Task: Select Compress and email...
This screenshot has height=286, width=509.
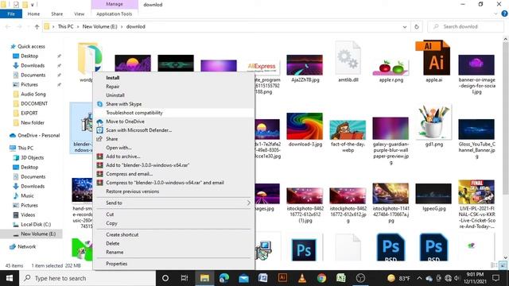Action: pyautogui.click(x=129, y=174)
